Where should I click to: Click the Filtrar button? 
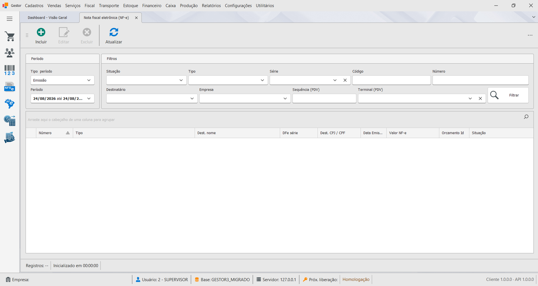(508, 95)
